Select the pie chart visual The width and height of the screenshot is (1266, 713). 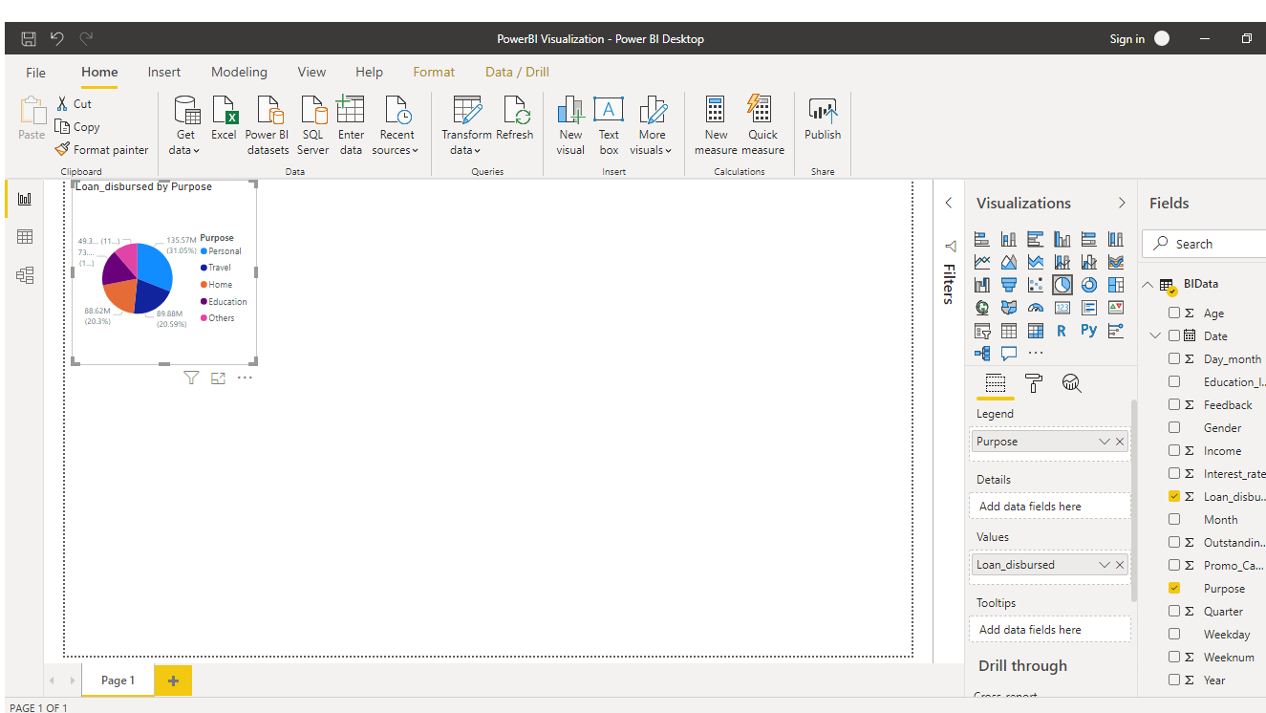pos(1062,285)
